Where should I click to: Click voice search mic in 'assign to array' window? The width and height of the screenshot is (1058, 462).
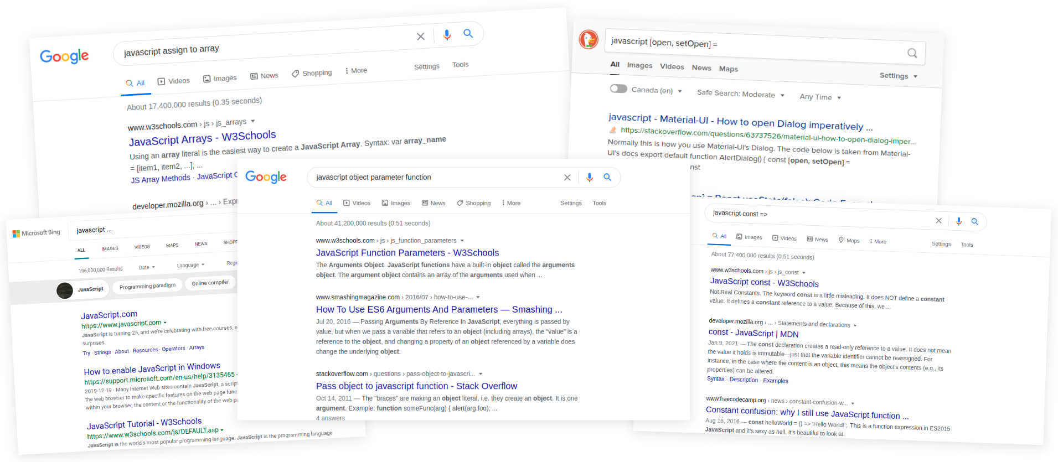click(447, 35)
